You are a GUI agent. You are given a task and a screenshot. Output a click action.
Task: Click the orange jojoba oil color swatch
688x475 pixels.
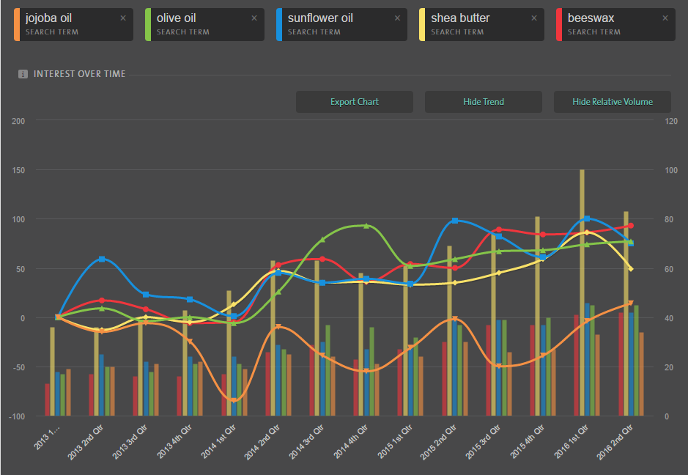pos(17,24)
